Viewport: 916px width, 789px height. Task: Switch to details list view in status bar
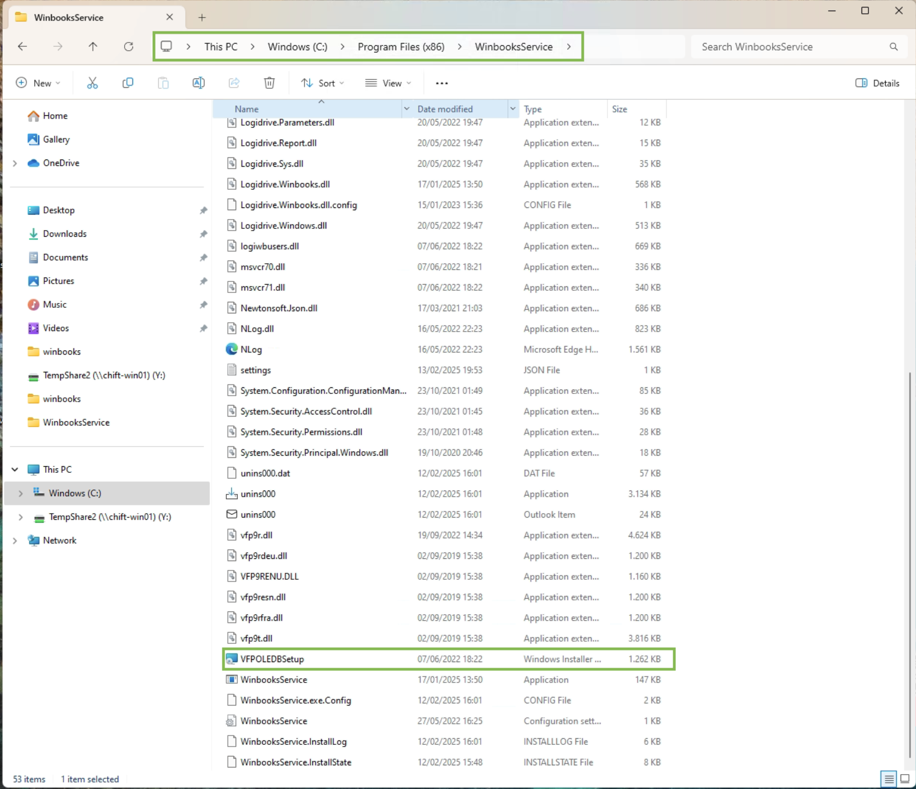coord(888,779)
